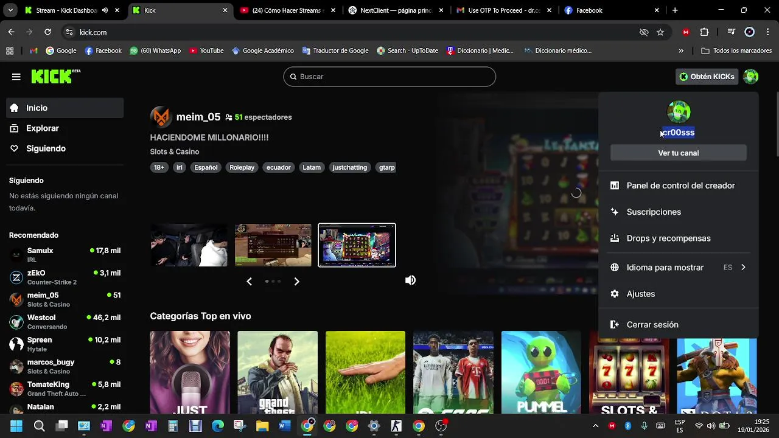Viewport: 779px width, 438px height.
Task: Bookmark this page star icon
Action: (660, 32)
